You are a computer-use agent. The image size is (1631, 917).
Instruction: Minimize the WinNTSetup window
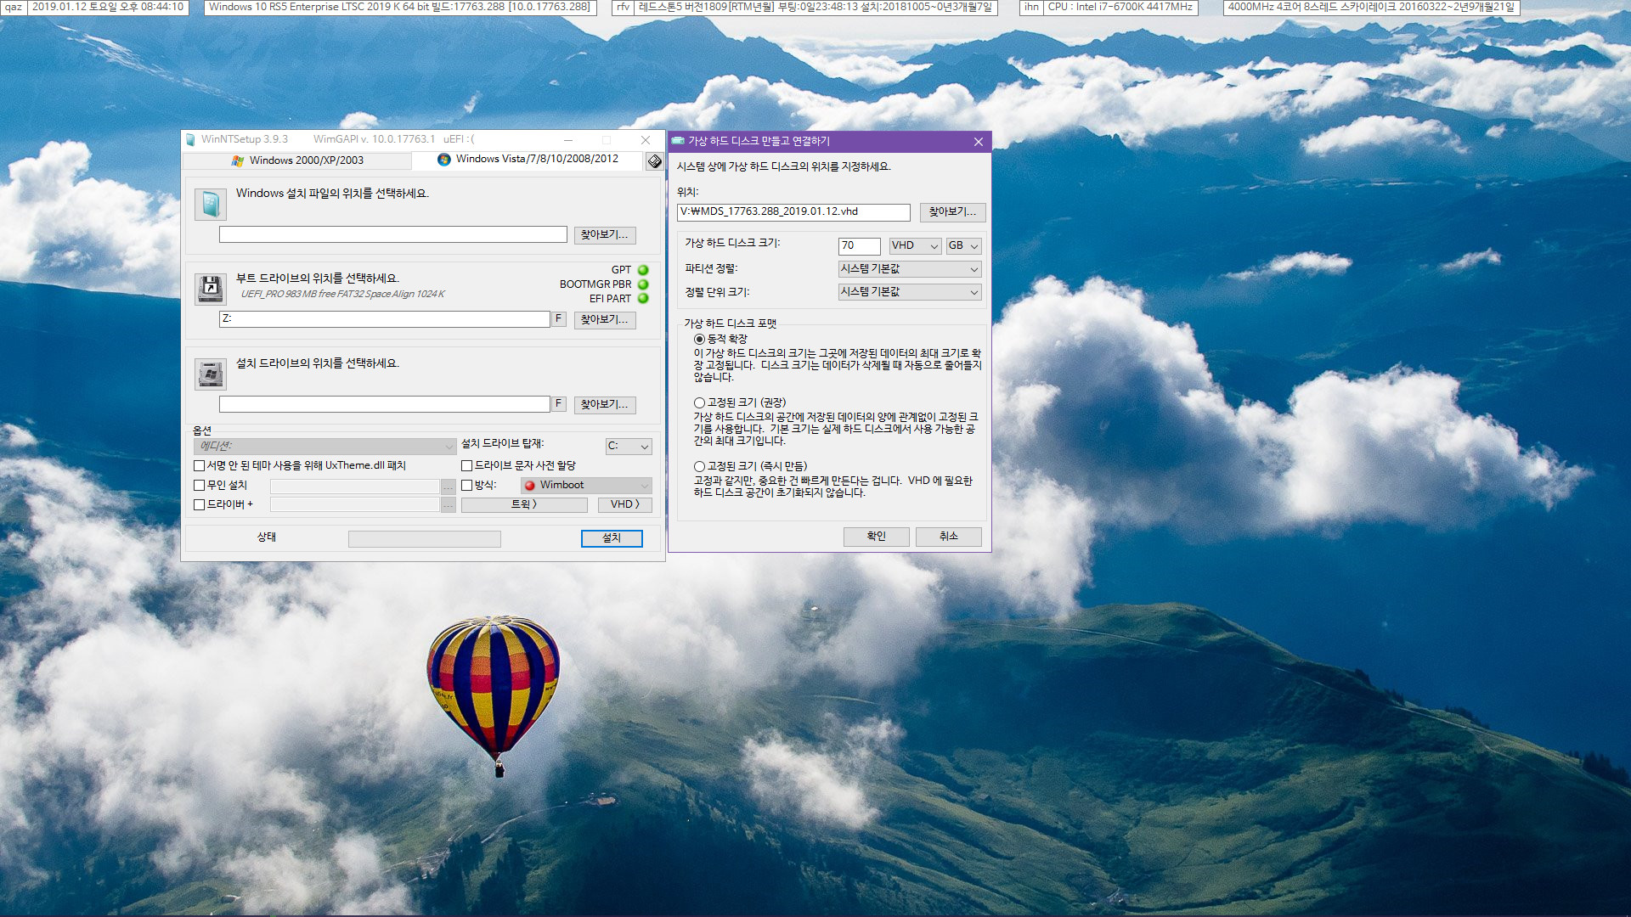567,140
